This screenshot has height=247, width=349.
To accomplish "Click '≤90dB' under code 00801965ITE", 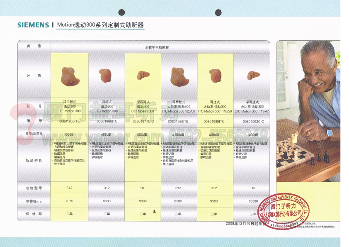I will coord(68,134).
